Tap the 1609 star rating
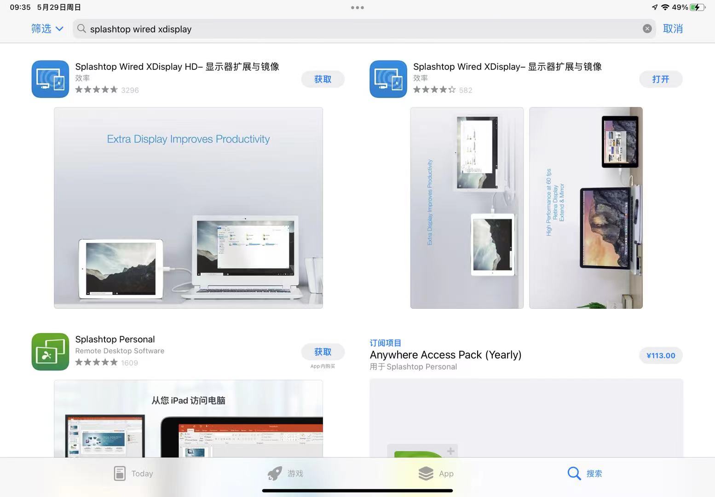This screenshot has height=497, width=715. 106,363
